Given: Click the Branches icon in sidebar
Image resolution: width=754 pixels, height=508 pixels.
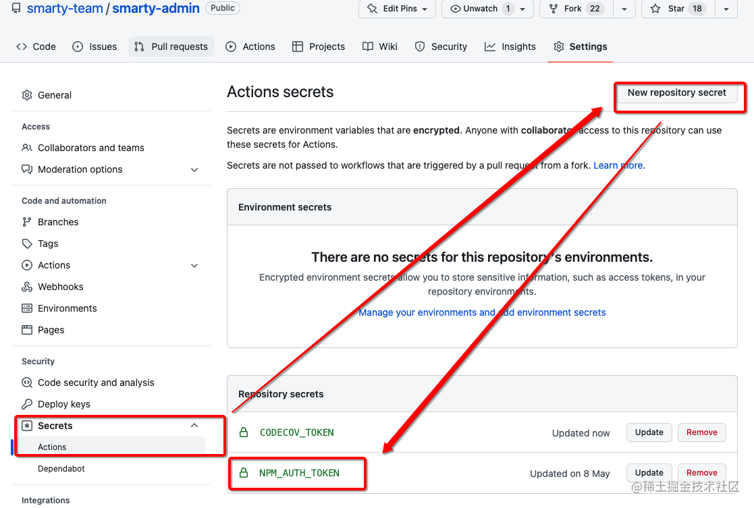Looking at the screenshot, I should [x=27, y=222].
